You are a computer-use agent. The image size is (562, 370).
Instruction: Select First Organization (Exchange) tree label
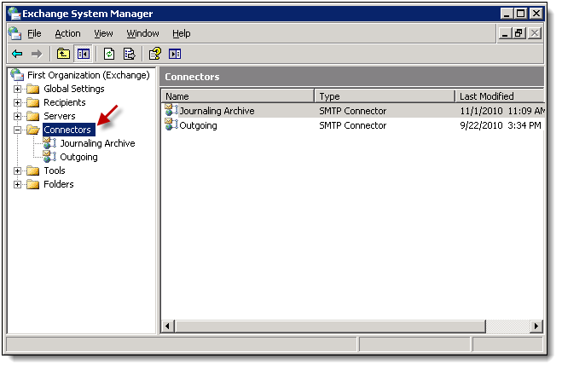pyautogui.click(x=89, y=75)
